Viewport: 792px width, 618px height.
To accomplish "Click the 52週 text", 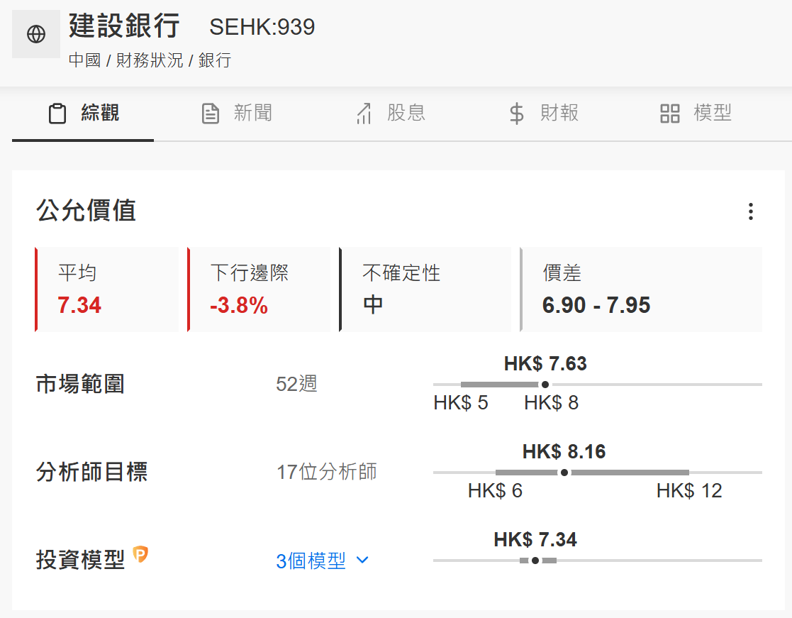I will coord(296,384).
